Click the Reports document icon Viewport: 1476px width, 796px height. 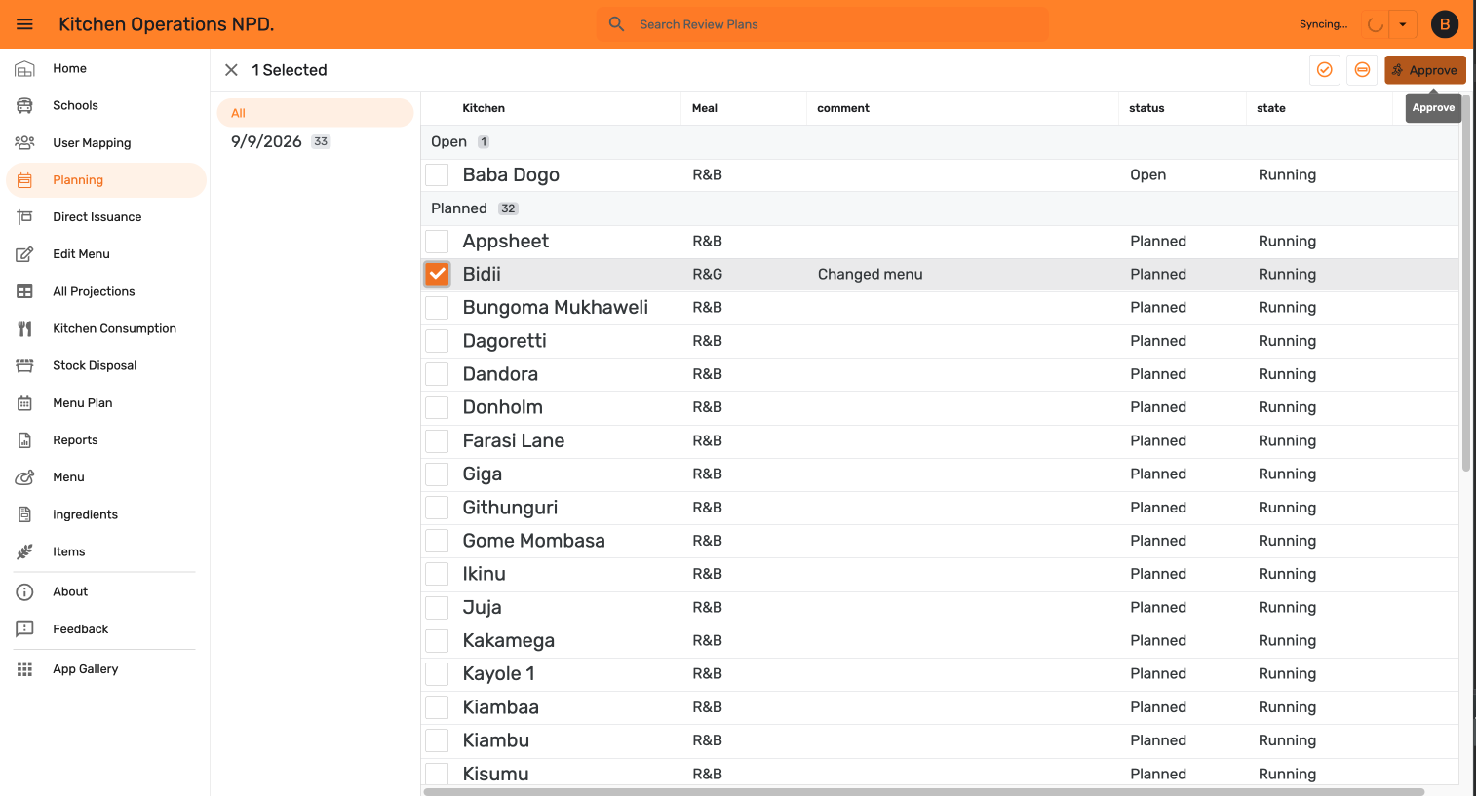click(24, 440)
